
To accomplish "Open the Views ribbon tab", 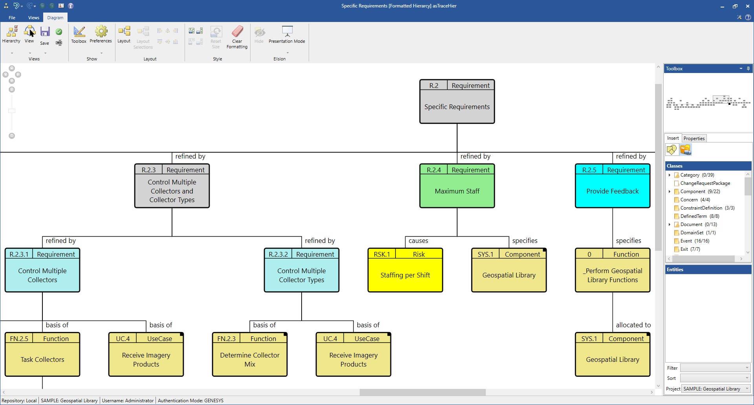I will 33,17.
